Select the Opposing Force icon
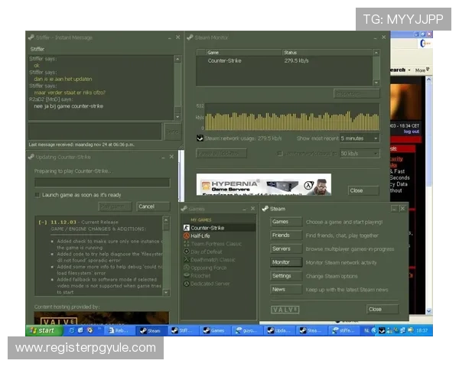 tap(186, 268)
